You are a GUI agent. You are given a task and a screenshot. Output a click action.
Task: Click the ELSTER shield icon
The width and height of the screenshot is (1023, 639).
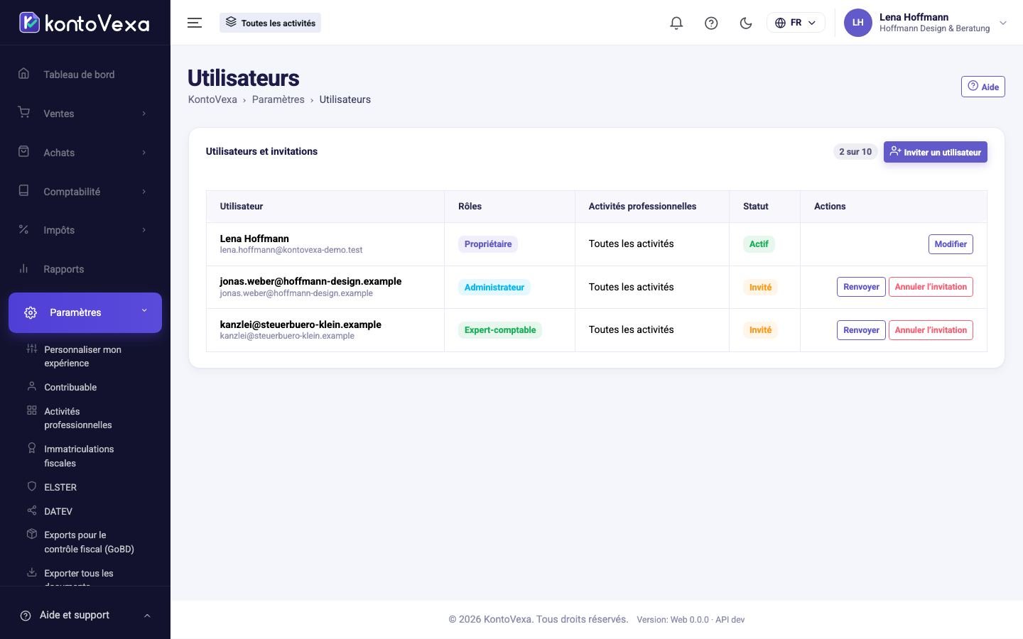(x=31, y=486)
